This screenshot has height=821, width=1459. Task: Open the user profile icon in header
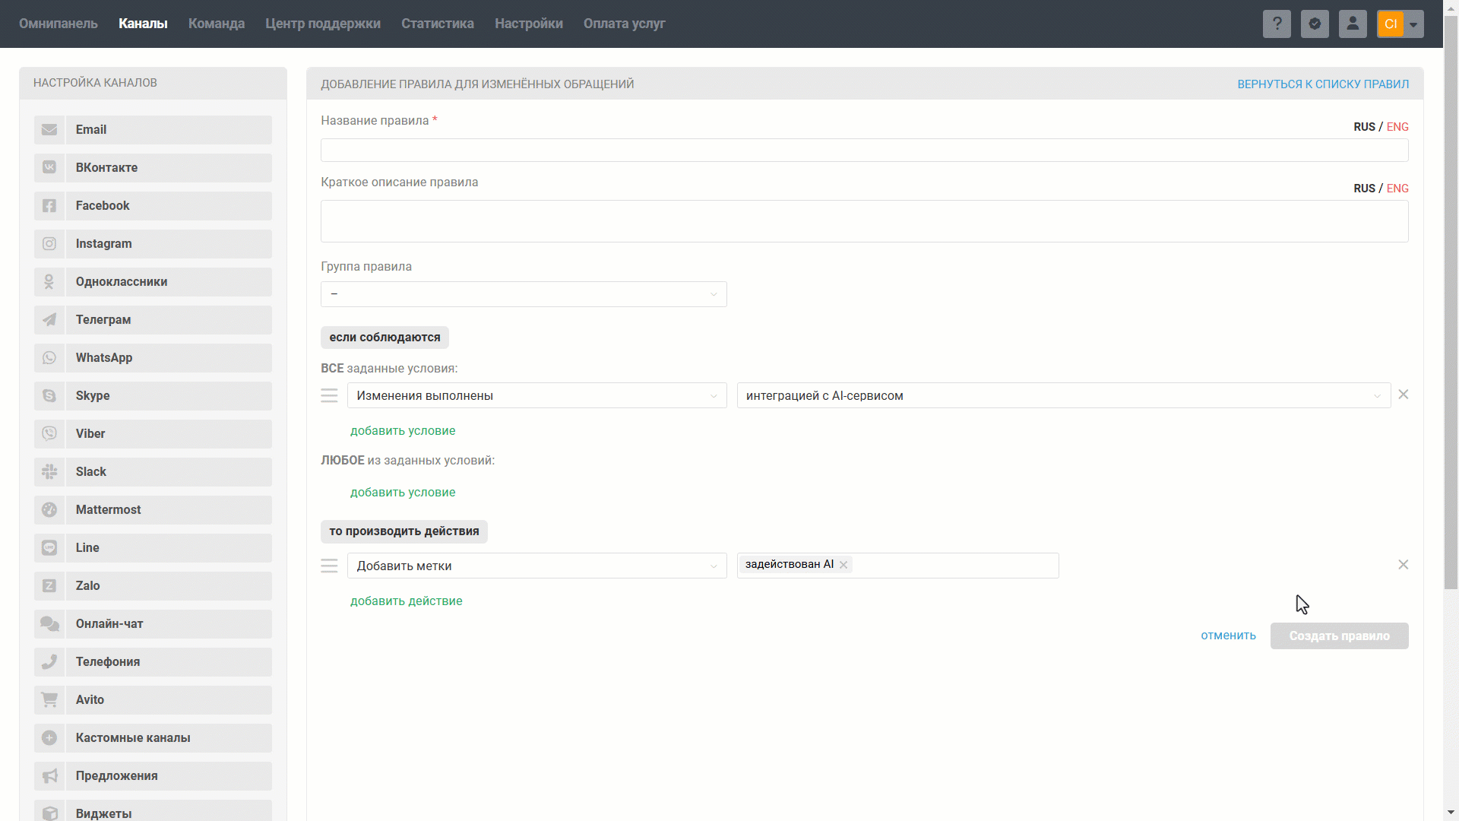tap(1353, 24)
